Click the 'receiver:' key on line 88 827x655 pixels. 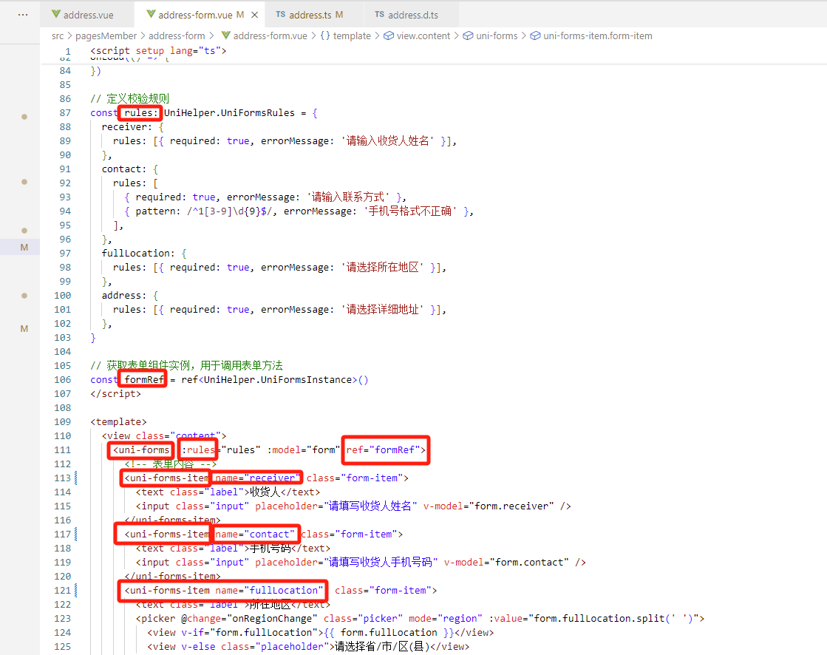click(x=126, y=126)
